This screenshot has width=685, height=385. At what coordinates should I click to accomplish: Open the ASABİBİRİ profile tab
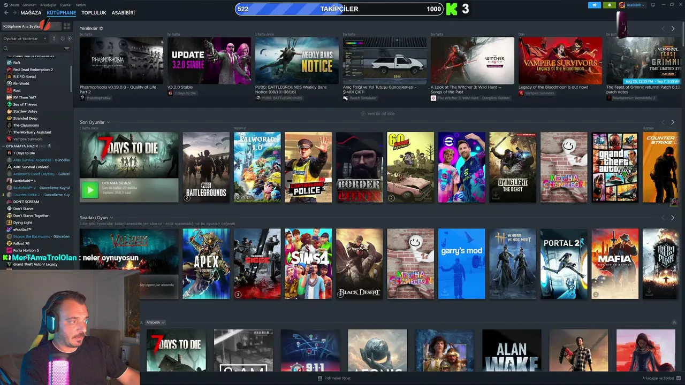(123, 12)
